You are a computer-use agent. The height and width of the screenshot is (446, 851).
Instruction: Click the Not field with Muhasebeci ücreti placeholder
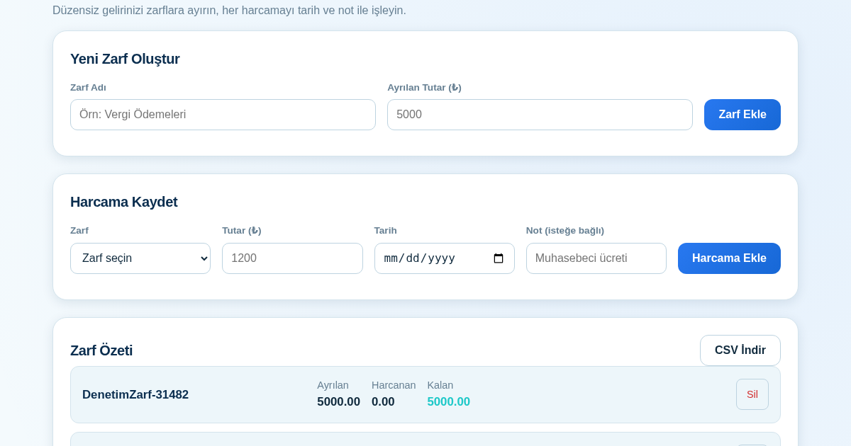(596, 258)
